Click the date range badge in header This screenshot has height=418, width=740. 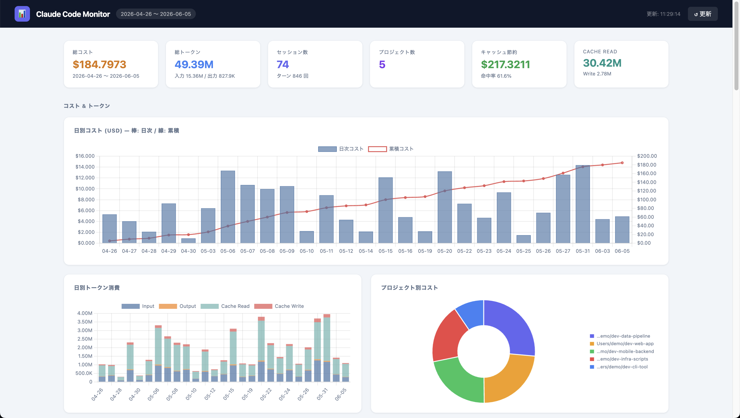(156, 14)
